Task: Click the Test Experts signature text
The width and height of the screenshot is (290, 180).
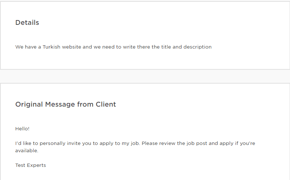Action: [31, 165]
